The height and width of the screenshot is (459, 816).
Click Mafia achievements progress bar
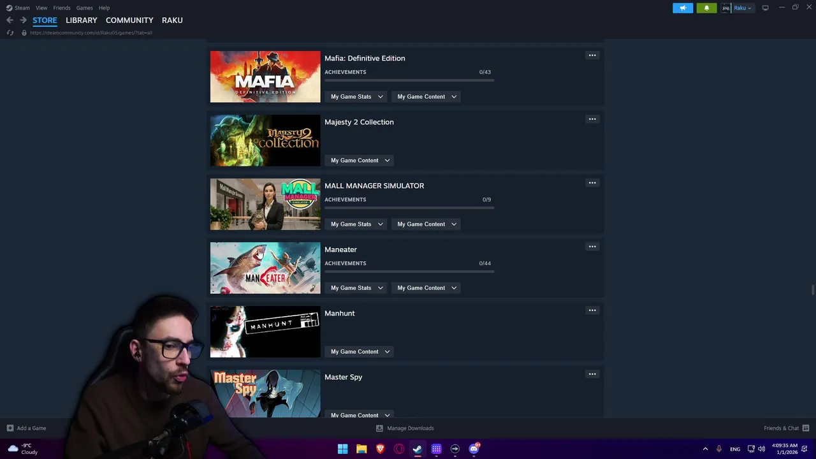(409, 80)
